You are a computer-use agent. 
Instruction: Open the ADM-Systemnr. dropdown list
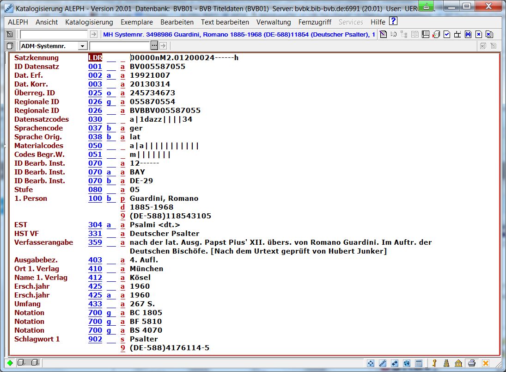[82, 46]
